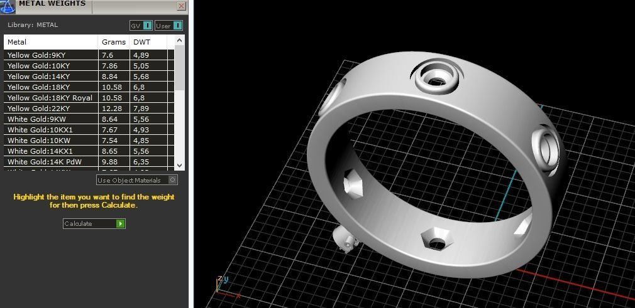635x308 pixels.
Task: Select the White Gold:9KW row
Action: pyautogui.click(x=89, y=119)
